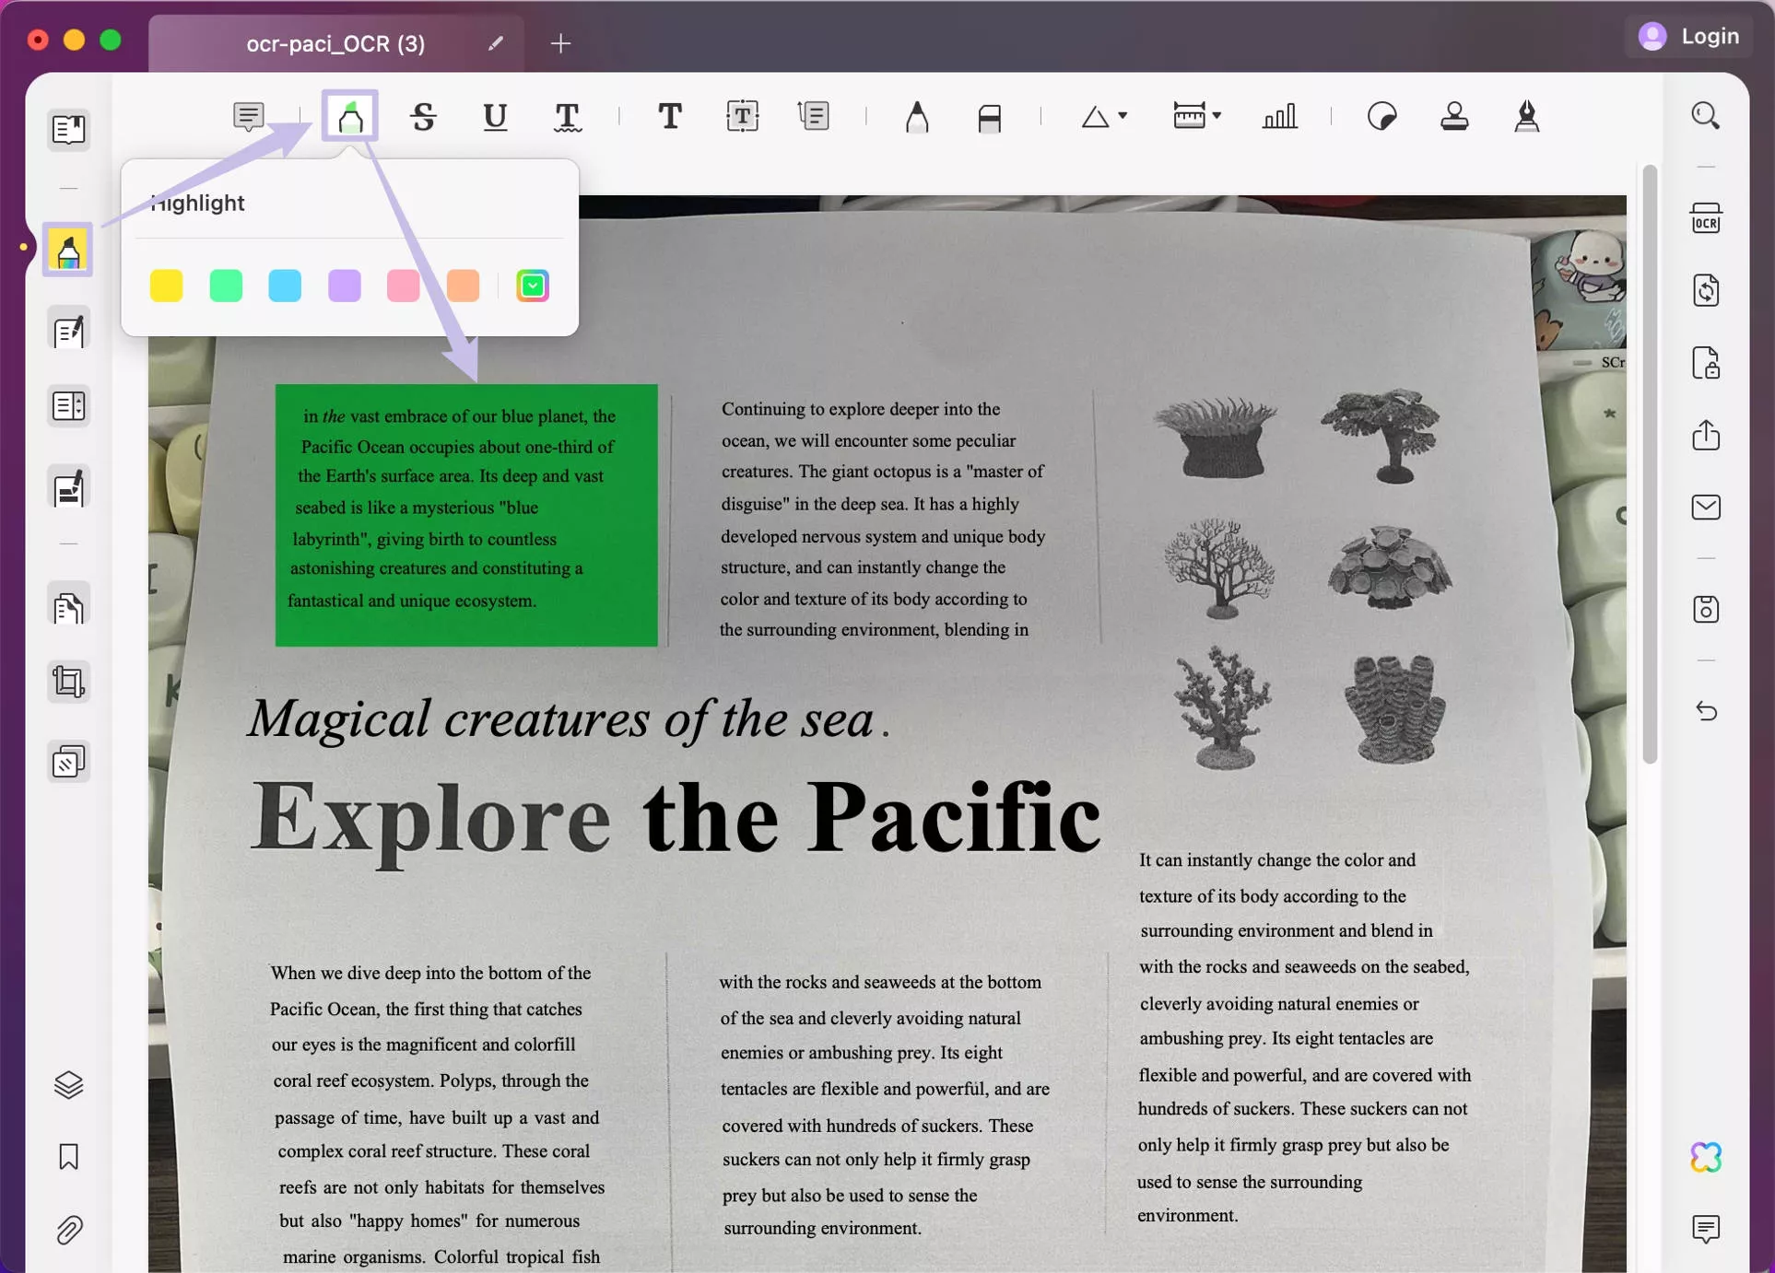Select the Underline annotation tool
The width and height of the screenshot is (1775, 1273).
[x=495, y=116]
